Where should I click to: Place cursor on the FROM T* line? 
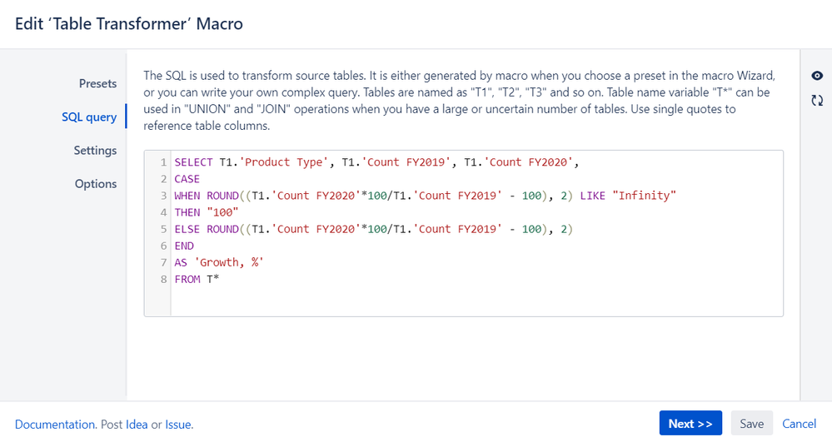(x=197, y=279)
